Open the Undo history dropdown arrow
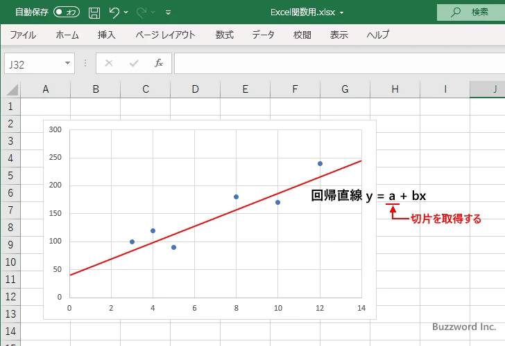Image resolution: width=505 pixels, height=346 pixels. pos(126,12)
